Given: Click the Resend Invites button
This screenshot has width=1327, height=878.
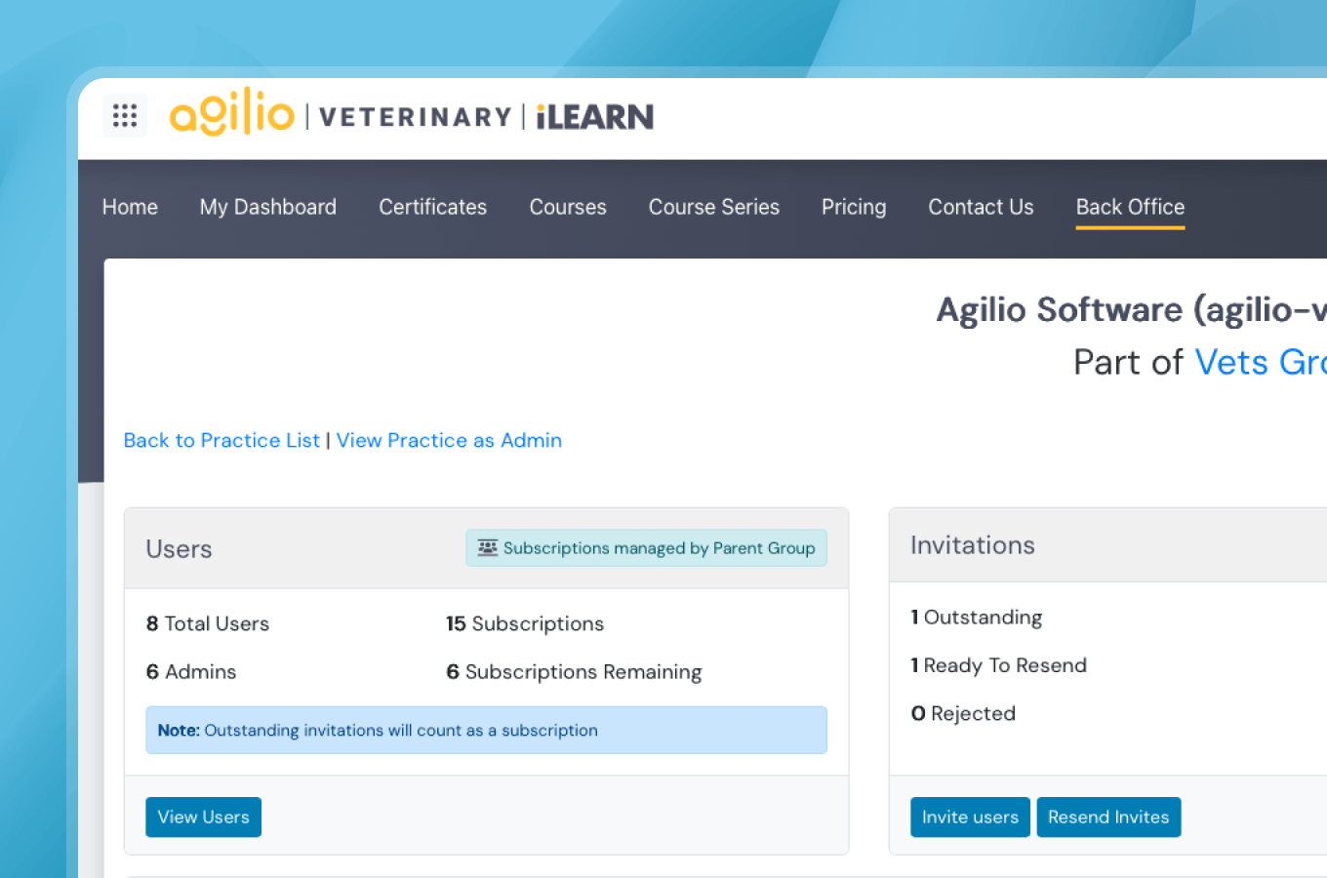Looking at the screenshot, I should point(1108,818).
